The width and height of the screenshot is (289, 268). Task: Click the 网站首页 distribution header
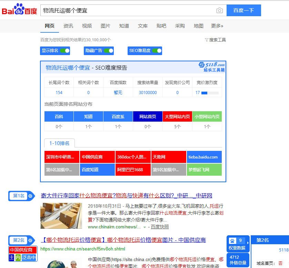pyautogui.click(x=148, y=116)
